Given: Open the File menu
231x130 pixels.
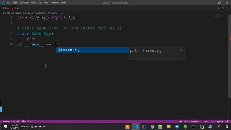Looking at the screenshot, I should click(x=9, y=3).
